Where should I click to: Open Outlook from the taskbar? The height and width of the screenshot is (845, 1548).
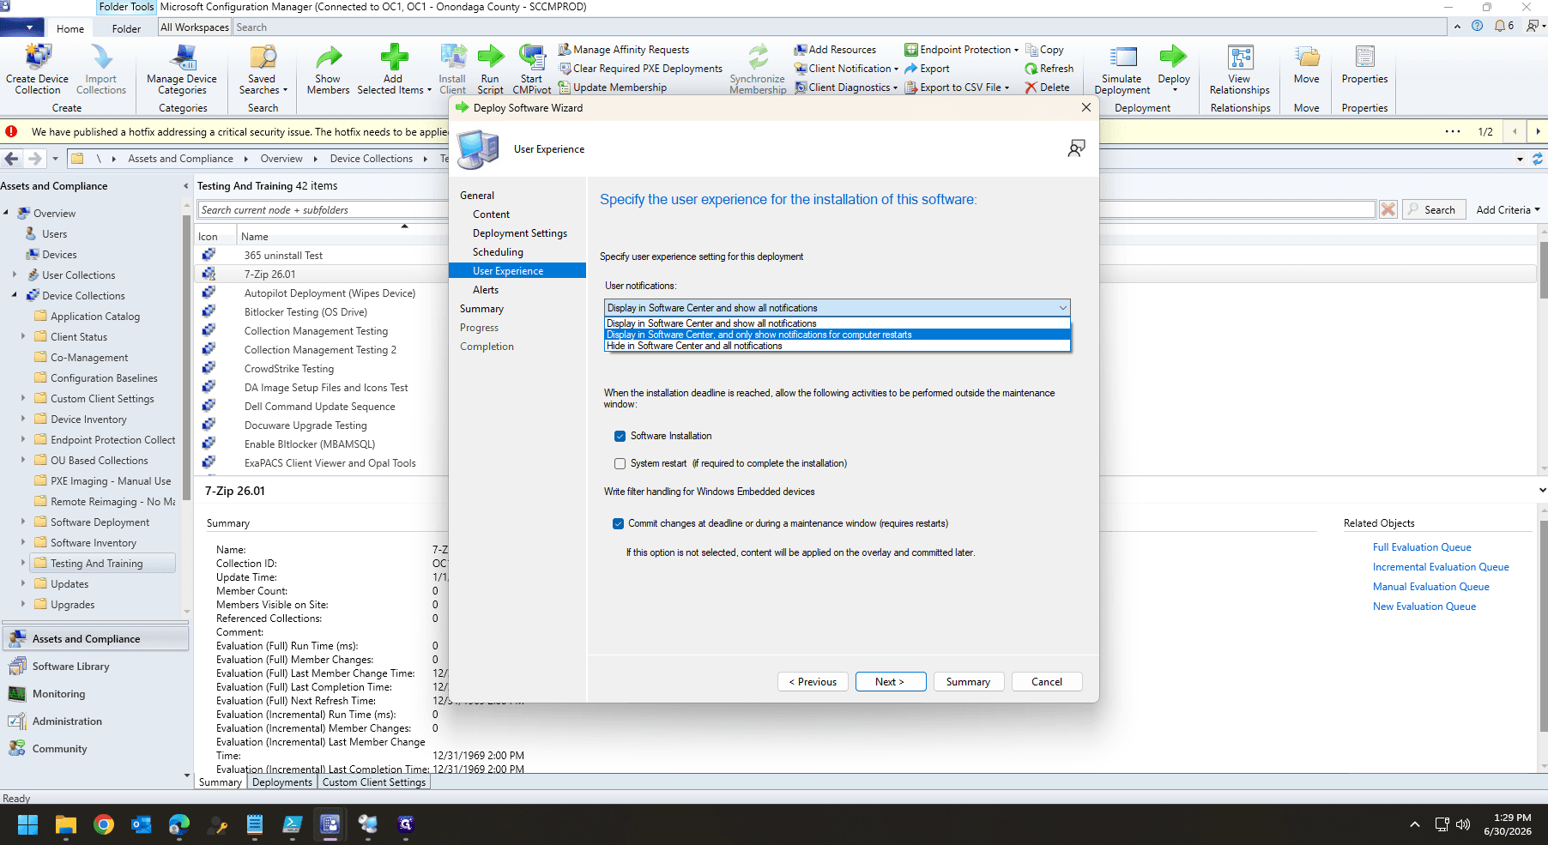click(x=142, y=824)
